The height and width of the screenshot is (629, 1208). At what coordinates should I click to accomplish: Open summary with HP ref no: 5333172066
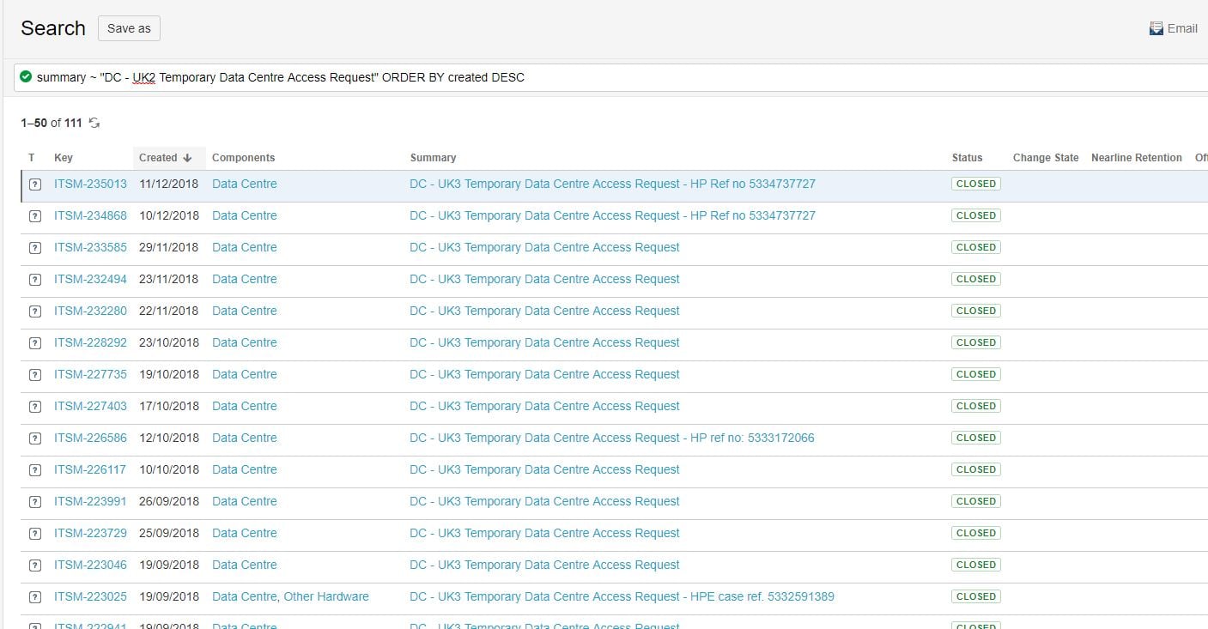pos(612,438)
